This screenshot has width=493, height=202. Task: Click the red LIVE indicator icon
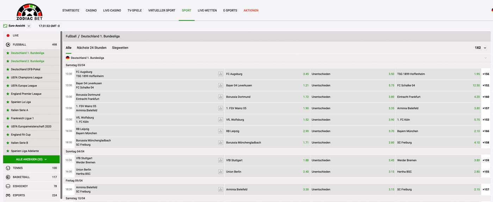[8, 35]
